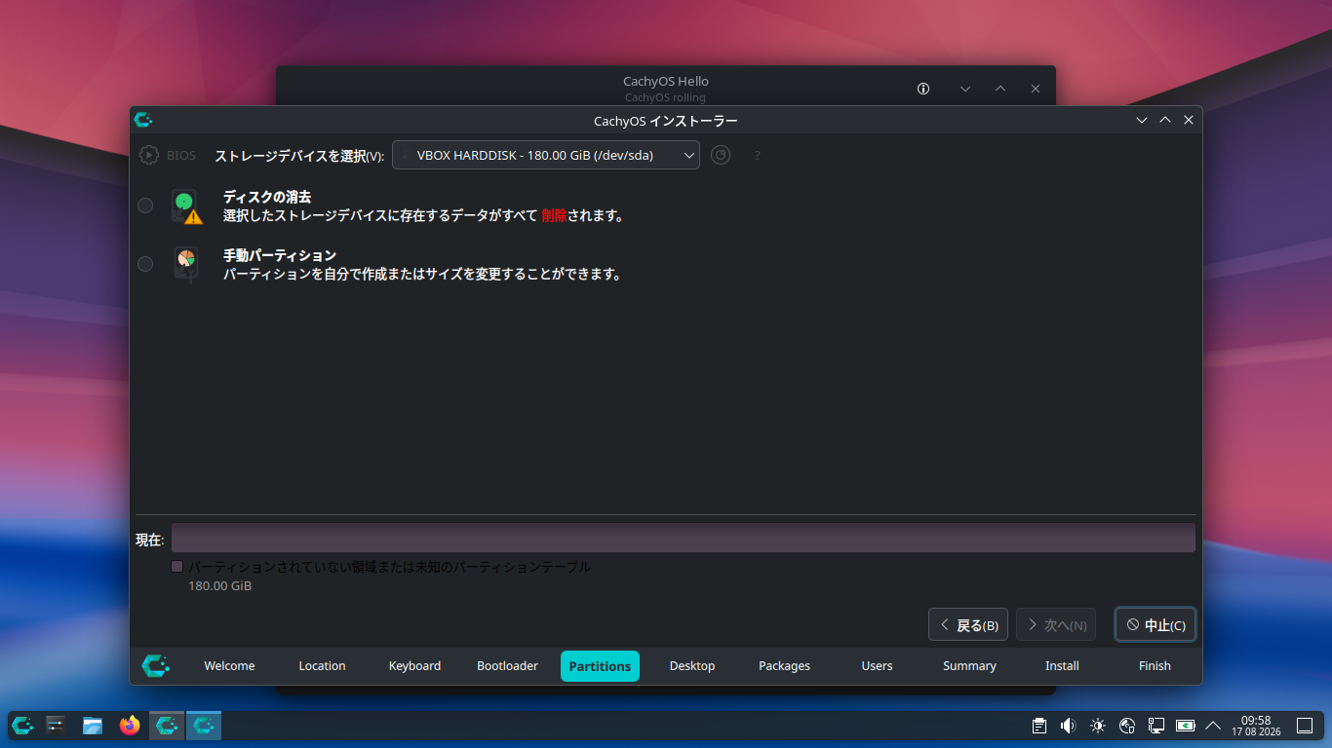This screenshot has height=748, width=1332.
Task: Go to the Packages step
Action: [785, 666]
